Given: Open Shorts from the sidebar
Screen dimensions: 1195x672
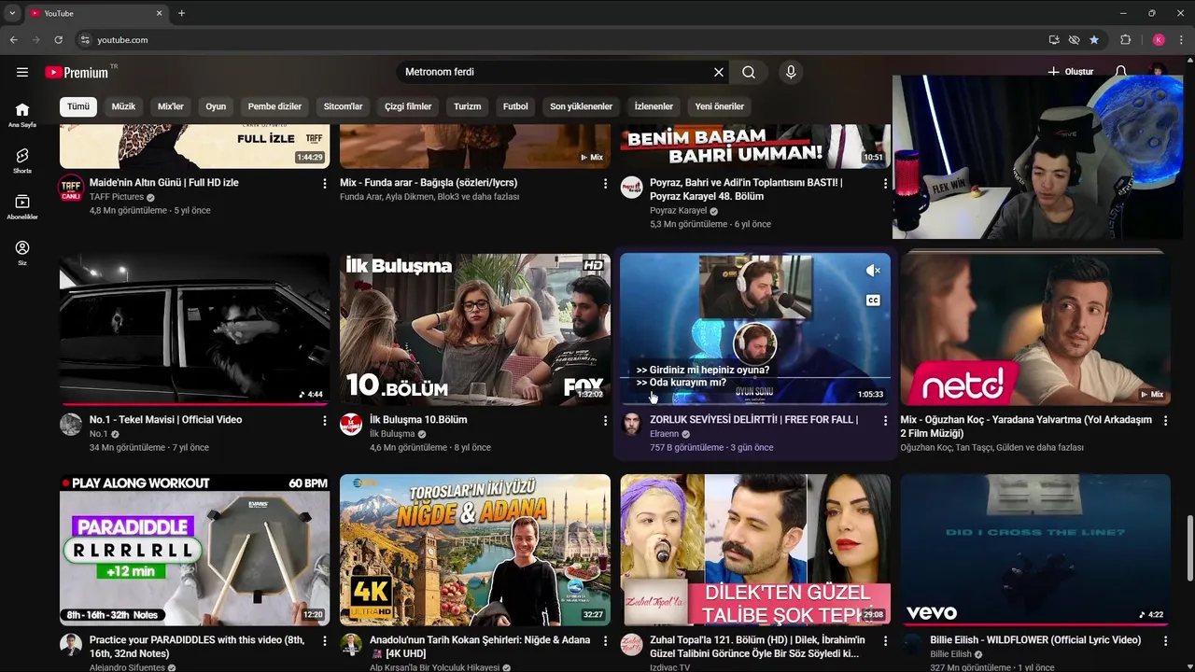Looking at the screenshot, I should [22, 161].
